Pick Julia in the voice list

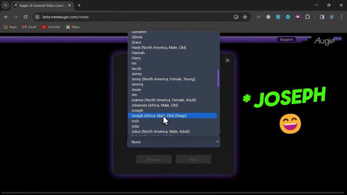point(172,126)
